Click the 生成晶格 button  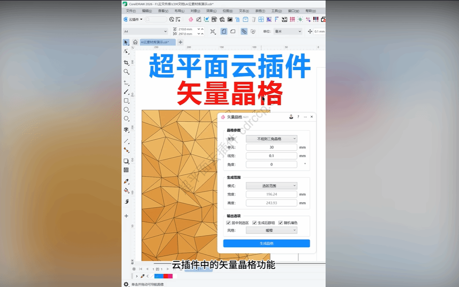click(266, 244)
